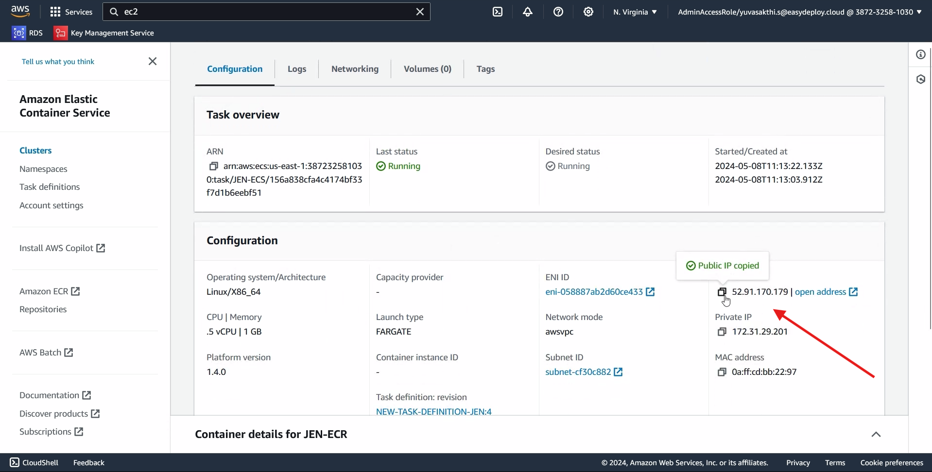Click the .5 vCPU | 1 GB value
The width and height of the screenshot is (932, 472).
234,332
